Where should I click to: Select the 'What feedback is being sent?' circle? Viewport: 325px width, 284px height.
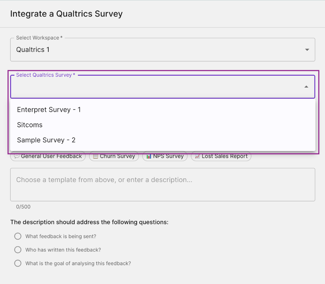pyautogui.click(x=18, y=236)
